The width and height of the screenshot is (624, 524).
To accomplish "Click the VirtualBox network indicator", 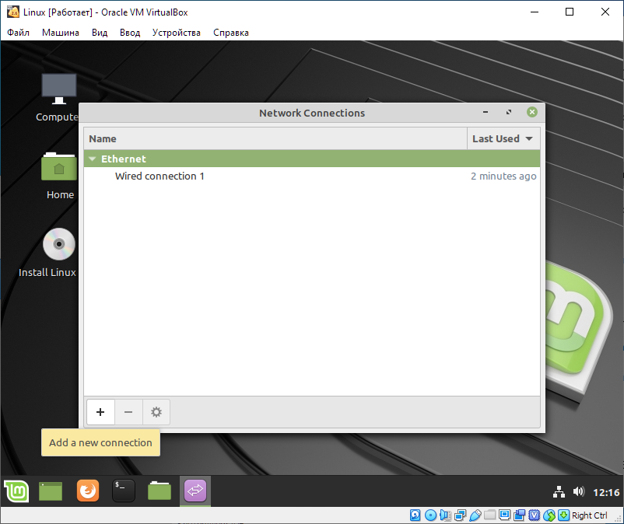I will pos(460,515).
